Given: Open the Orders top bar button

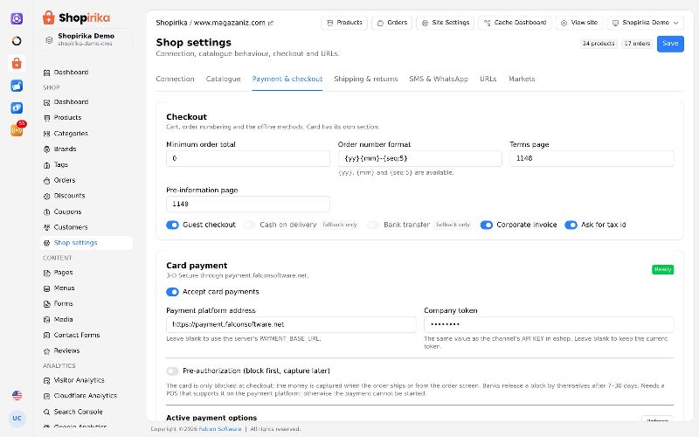Looking at the screenshot, I should click(x=391, y=23).
